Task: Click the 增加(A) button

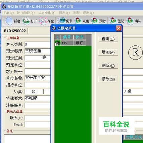Action: coord(108,52)
